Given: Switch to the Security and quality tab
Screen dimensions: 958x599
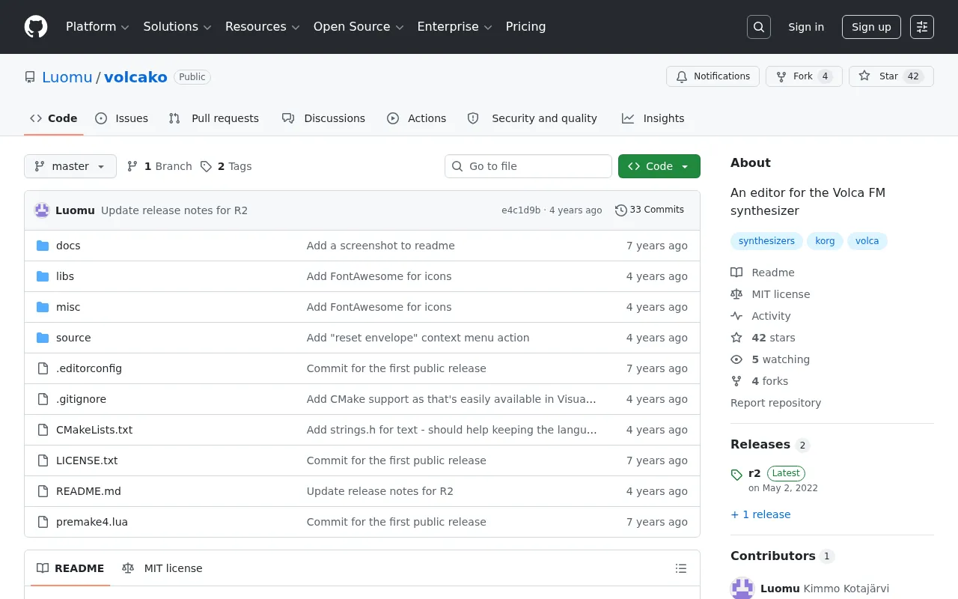Looking at the screenshot, I should [x=532, y=118].
